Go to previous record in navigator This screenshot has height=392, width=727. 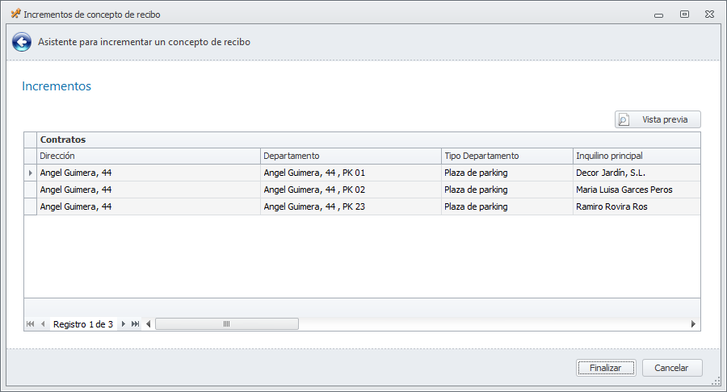pos(43,324)
